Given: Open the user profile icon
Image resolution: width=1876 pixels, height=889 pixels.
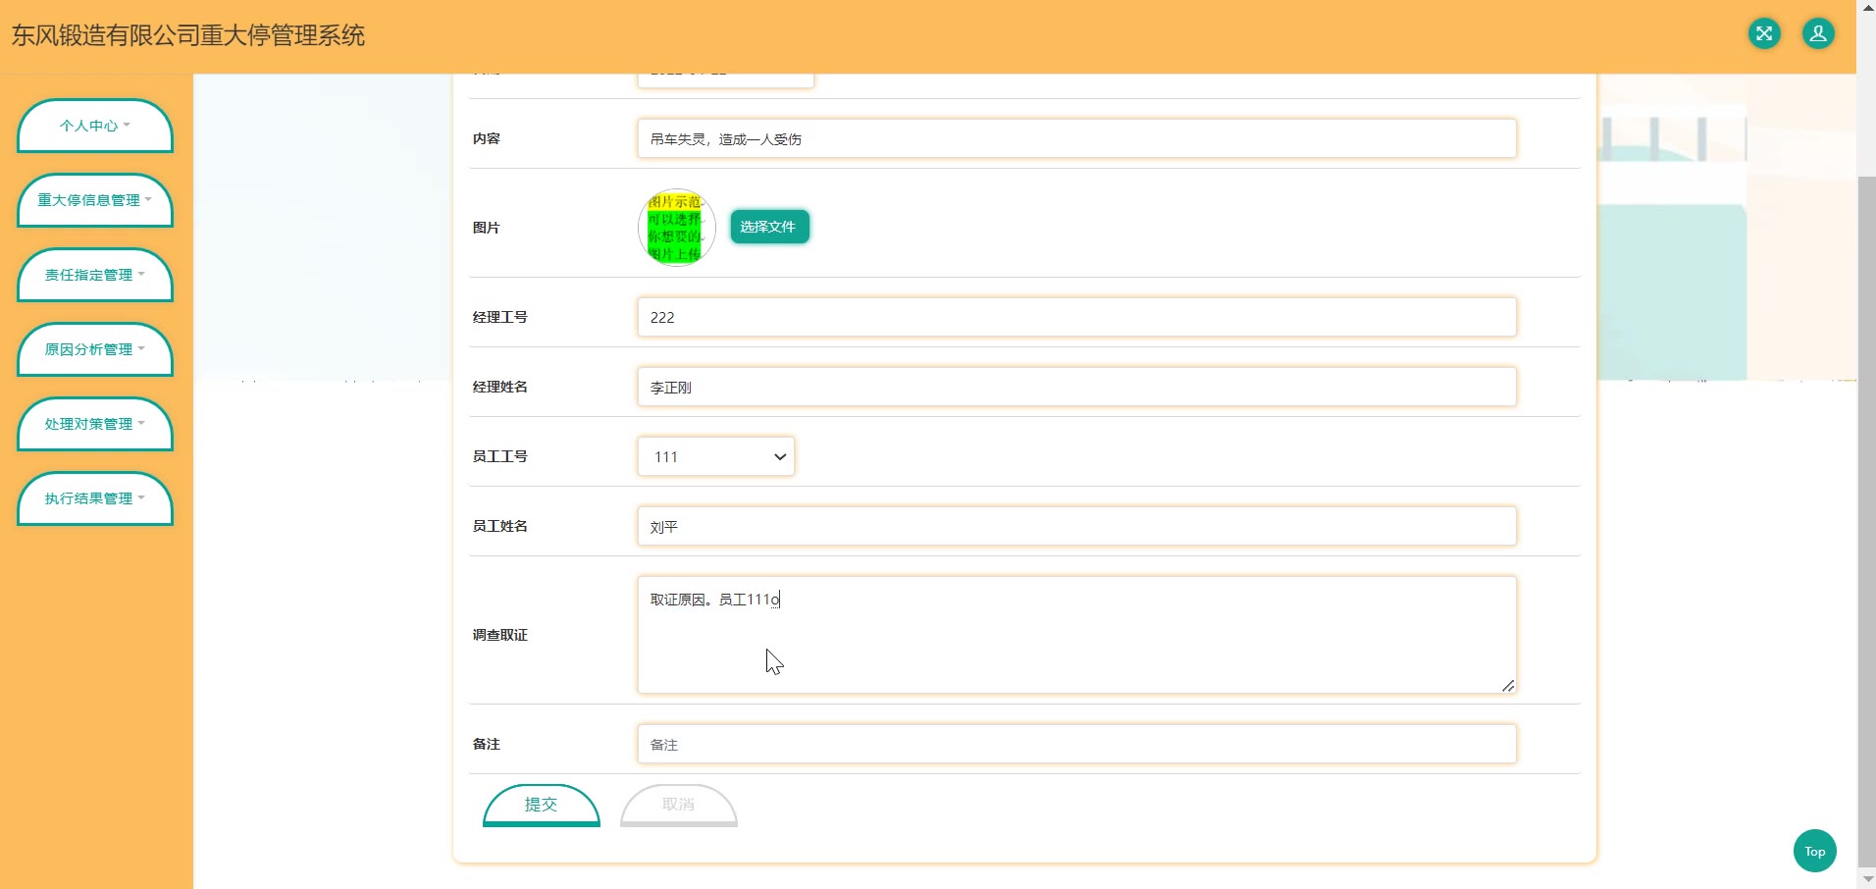Looking at the screenshot, I should click(1817, 34).
